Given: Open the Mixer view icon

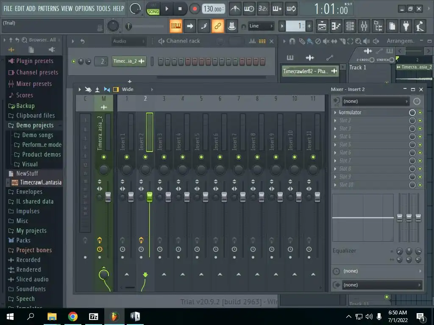Looking at the screenshot, I should (364, 26).
